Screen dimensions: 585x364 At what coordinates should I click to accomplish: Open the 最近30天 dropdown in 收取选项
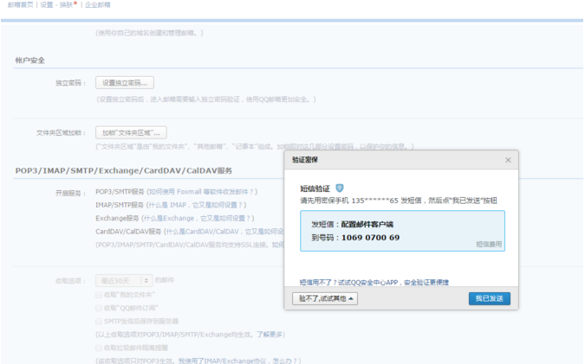pos(124,280)
